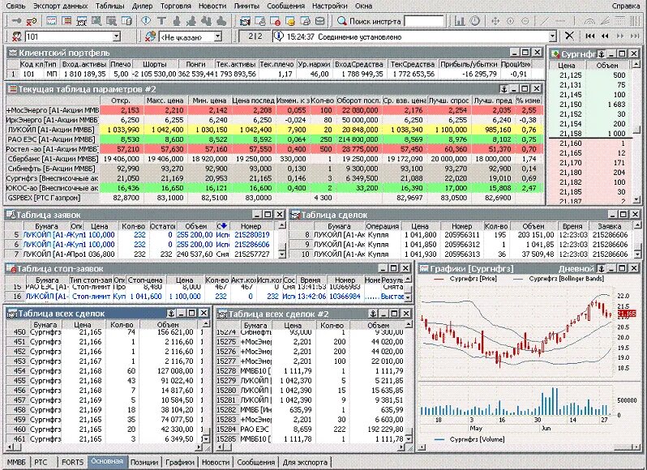Click the arc curves drawing tool

590,20
